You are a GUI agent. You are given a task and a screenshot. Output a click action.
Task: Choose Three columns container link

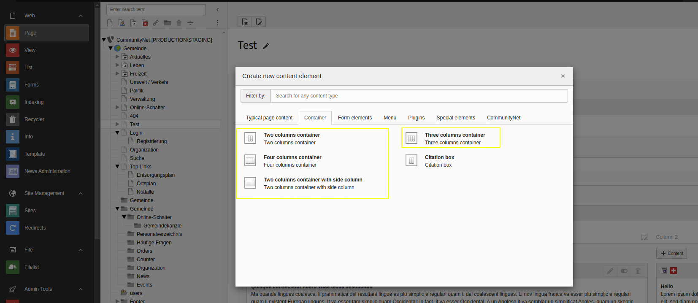click(x=455, y=135)
